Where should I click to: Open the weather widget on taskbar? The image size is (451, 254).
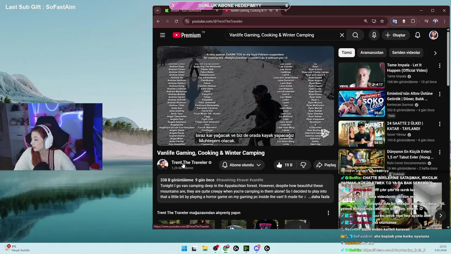pyautogui.click(x=17, y=248)
